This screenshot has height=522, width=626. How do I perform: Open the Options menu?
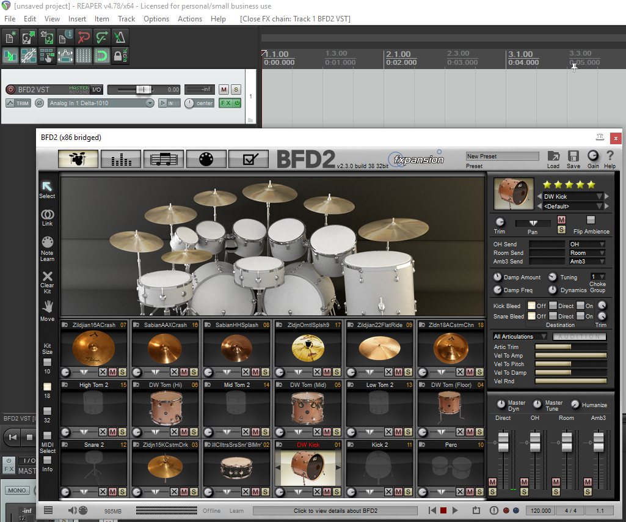coord(156,19)
